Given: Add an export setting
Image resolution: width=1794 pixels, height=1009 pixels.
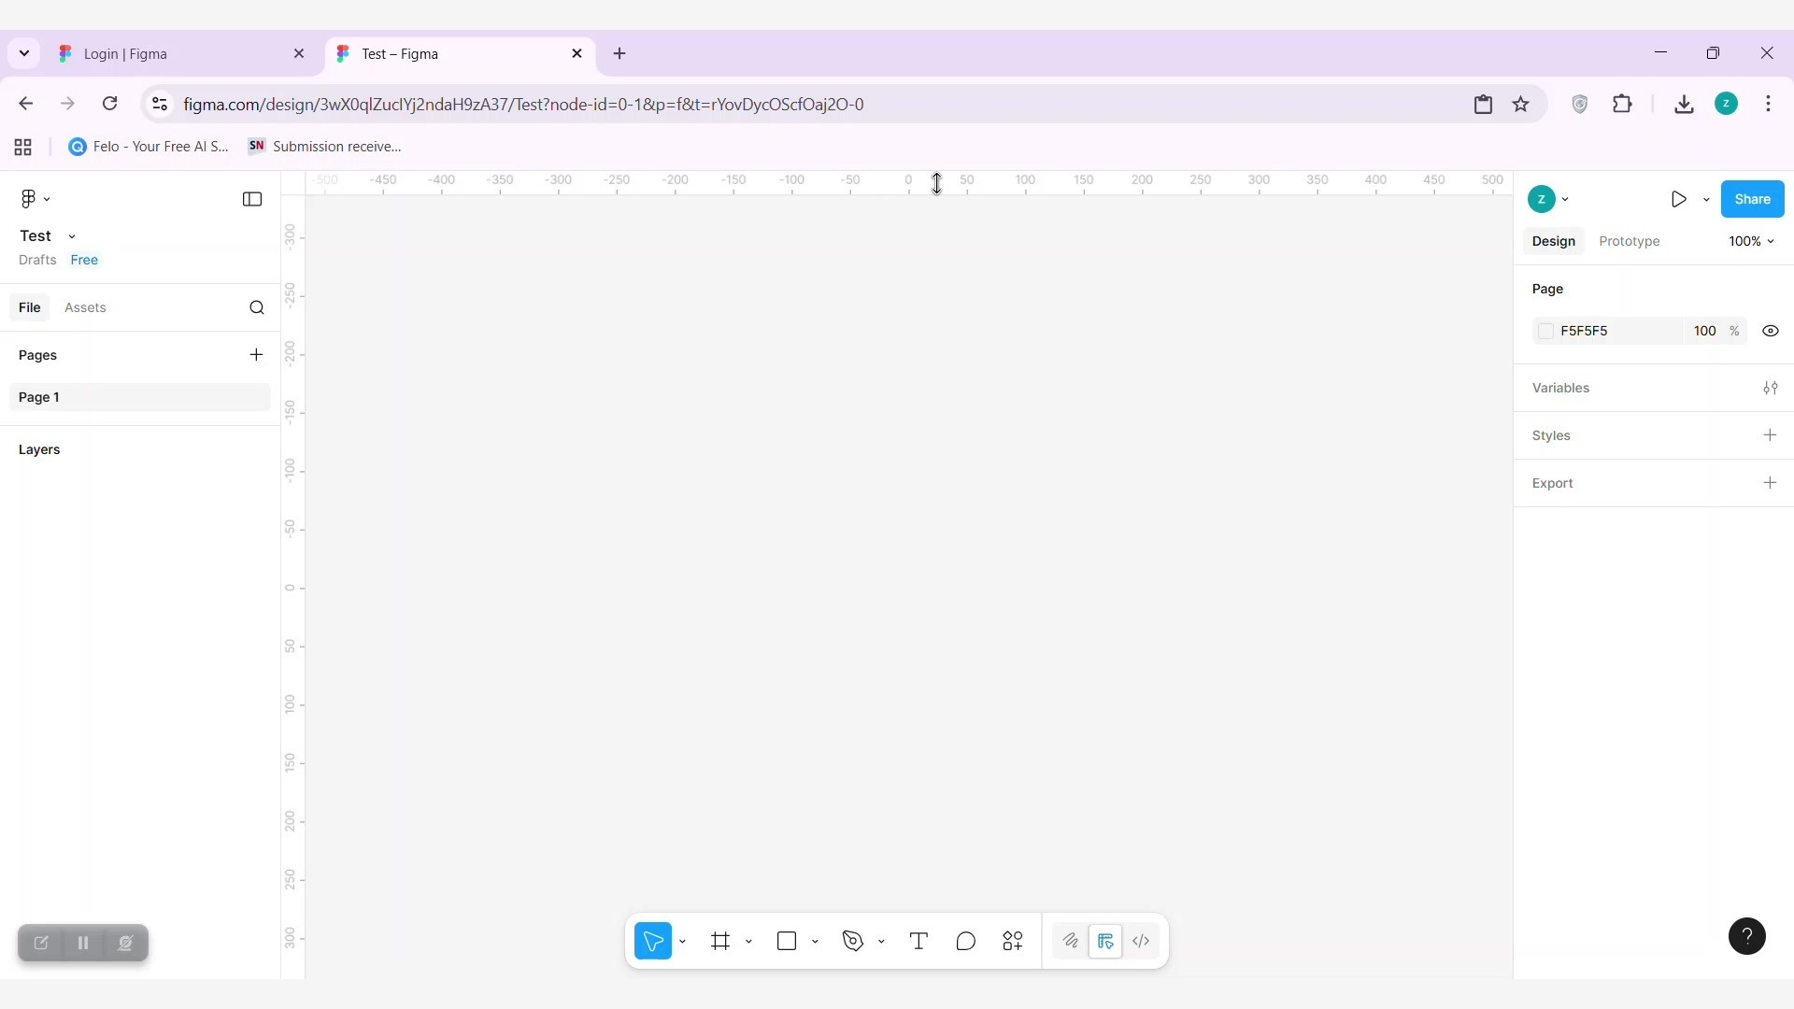Looking at the screenshot, I should pyautogui.click(x=1770, y=483).
